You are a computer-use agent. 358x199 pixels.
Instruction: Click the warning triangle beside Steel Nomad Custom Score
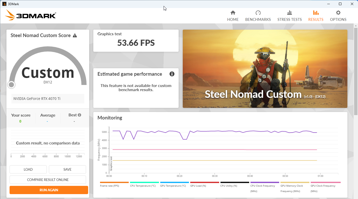pos(75,36)
